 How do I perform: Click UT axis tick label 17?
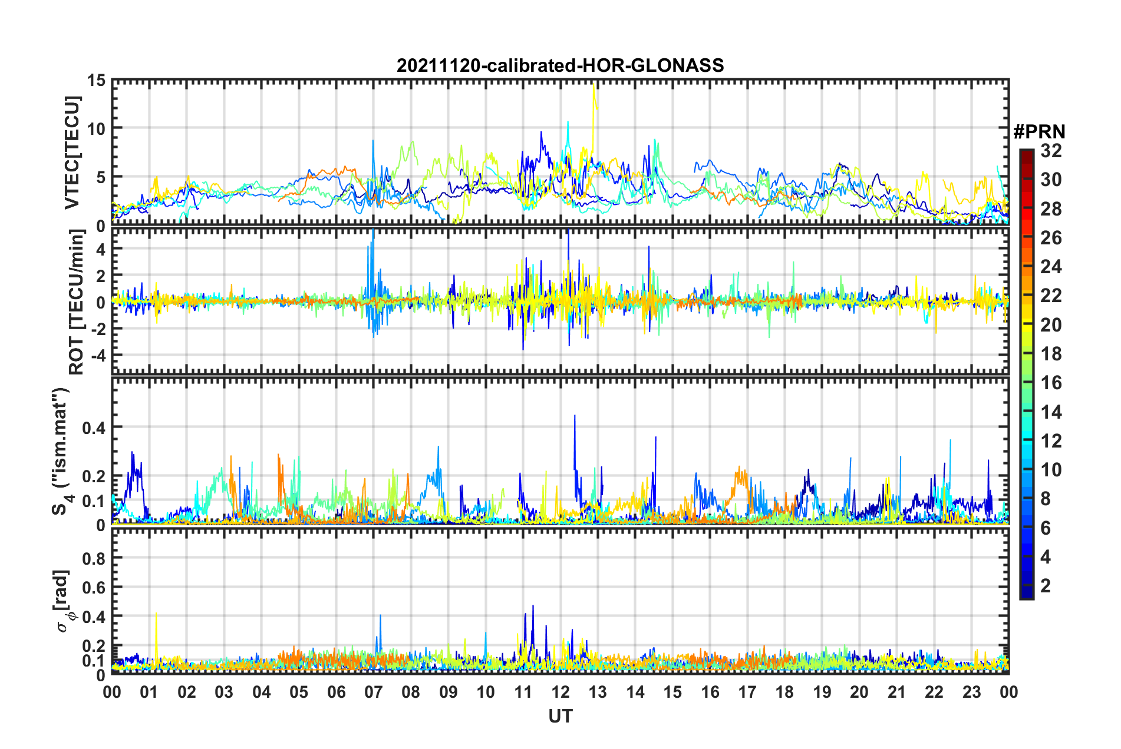(747, 692)
